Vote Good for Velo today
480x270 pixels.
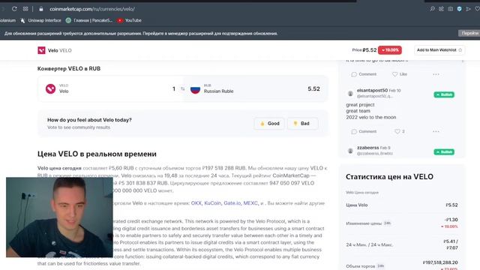click(269, 123)
